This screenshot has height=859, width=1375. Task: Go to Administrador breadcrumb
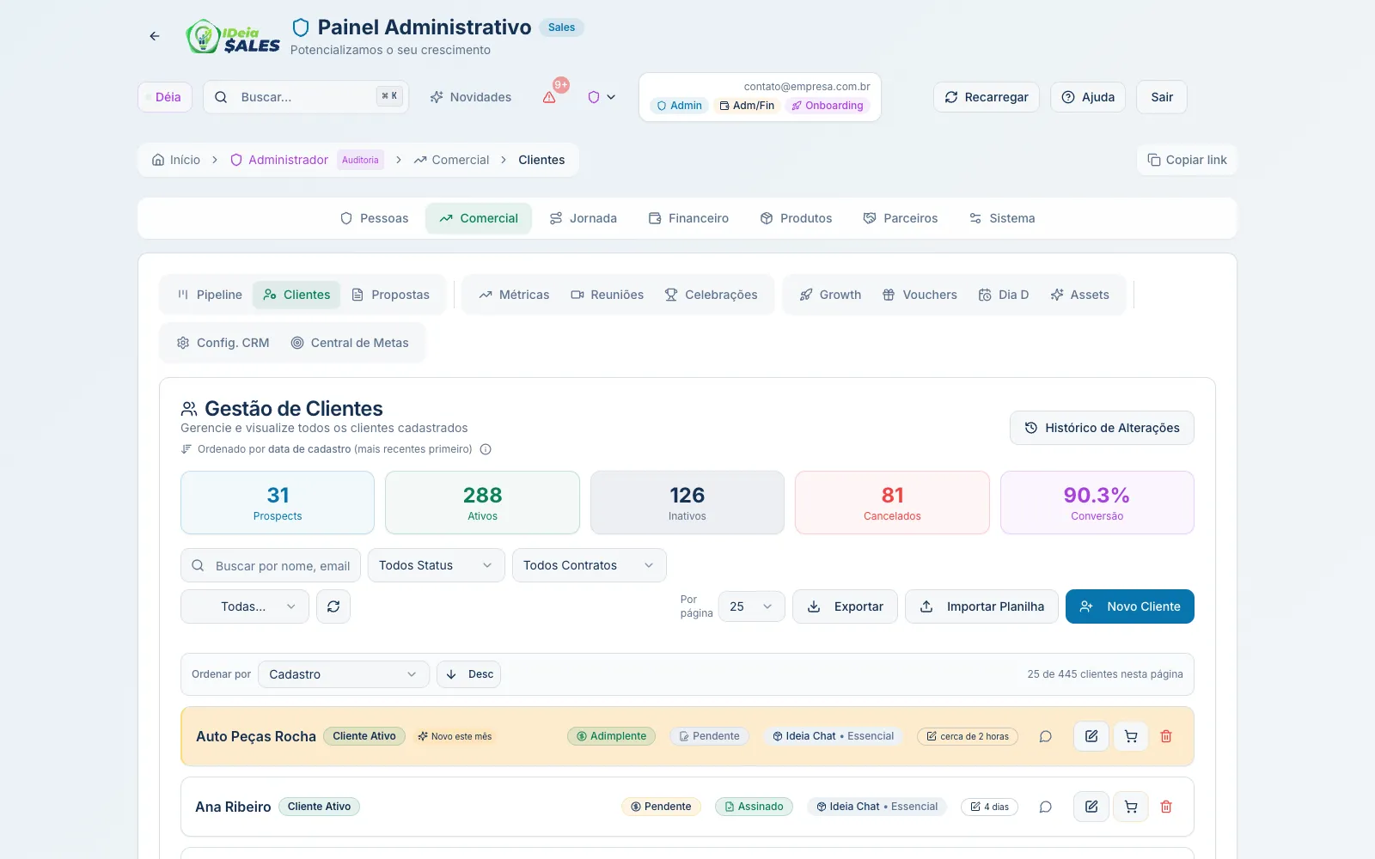279,160
